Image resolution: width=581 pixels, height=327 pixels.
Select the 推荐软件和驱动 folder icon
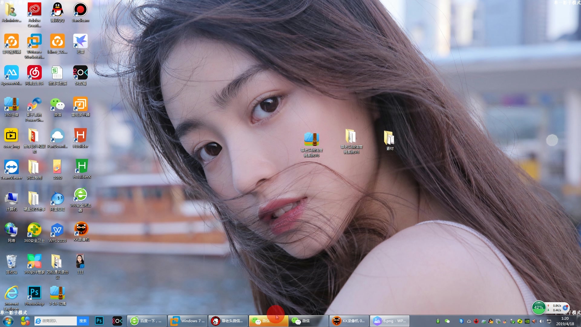click(34, 140)
